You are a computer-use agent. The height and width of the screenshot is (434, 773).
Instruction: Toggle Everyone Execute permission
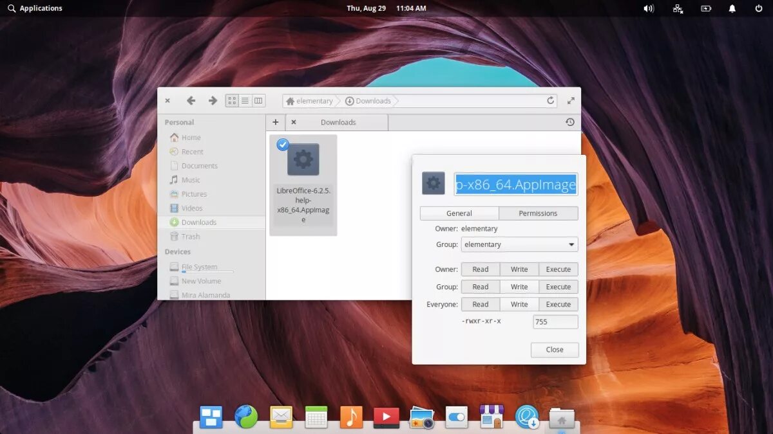[x=558, y=304]
